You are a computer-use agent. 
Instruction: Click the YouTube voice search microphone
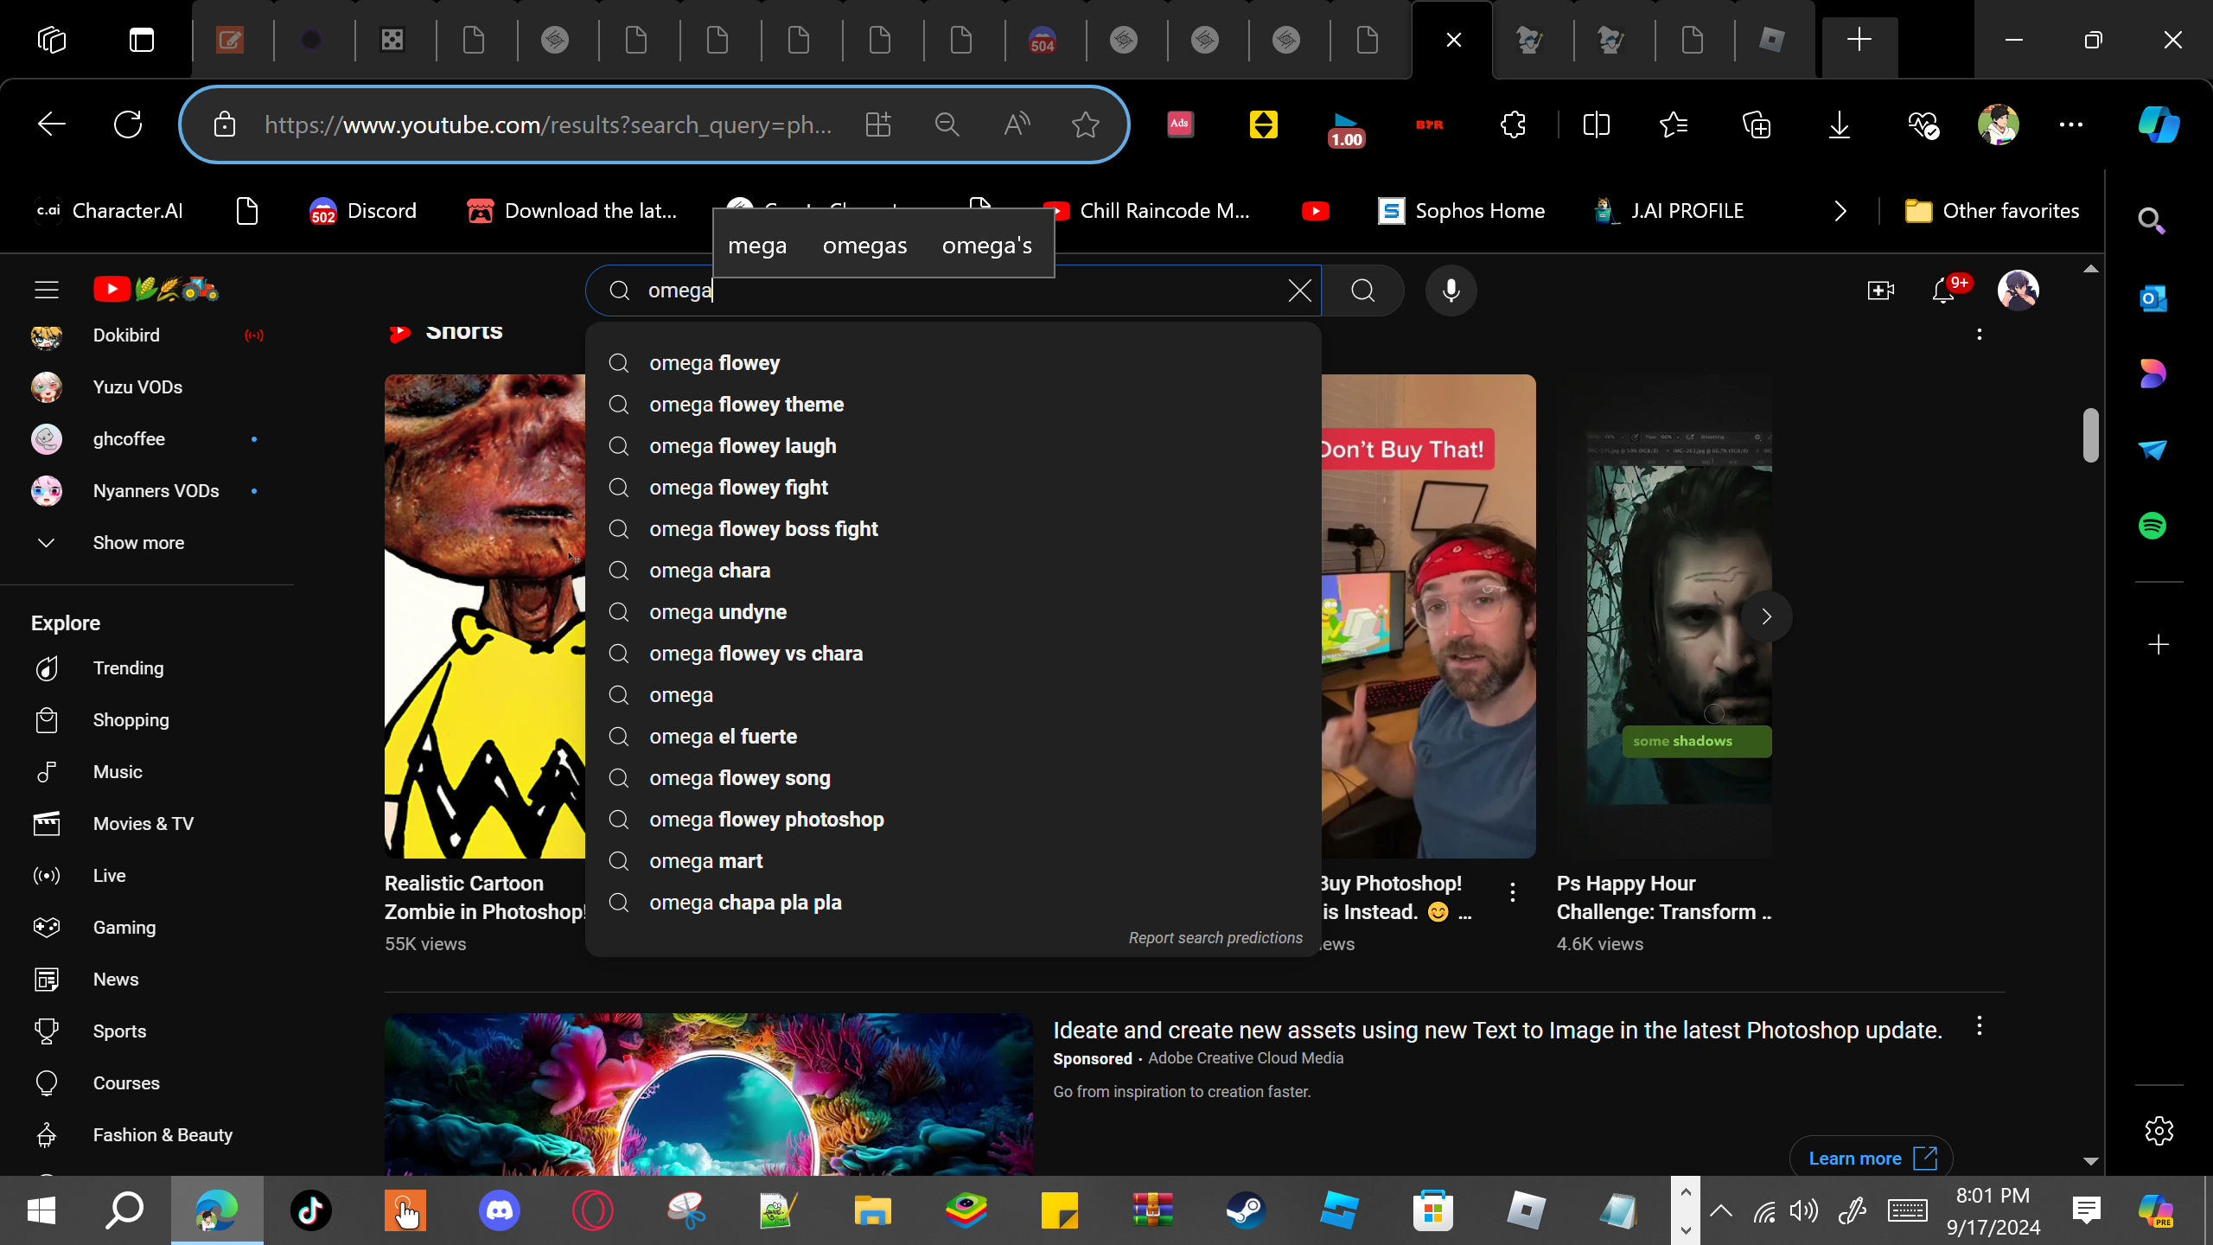click(x=1451, y=290)
